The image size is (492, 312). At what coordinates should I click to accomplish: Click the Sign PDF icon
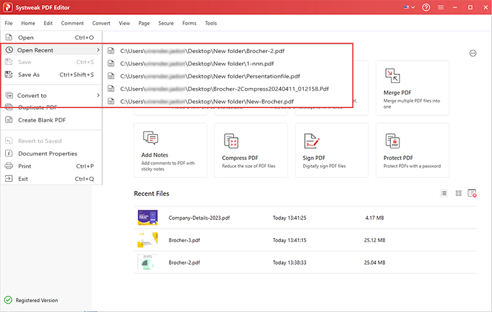[x=311, y=140]
